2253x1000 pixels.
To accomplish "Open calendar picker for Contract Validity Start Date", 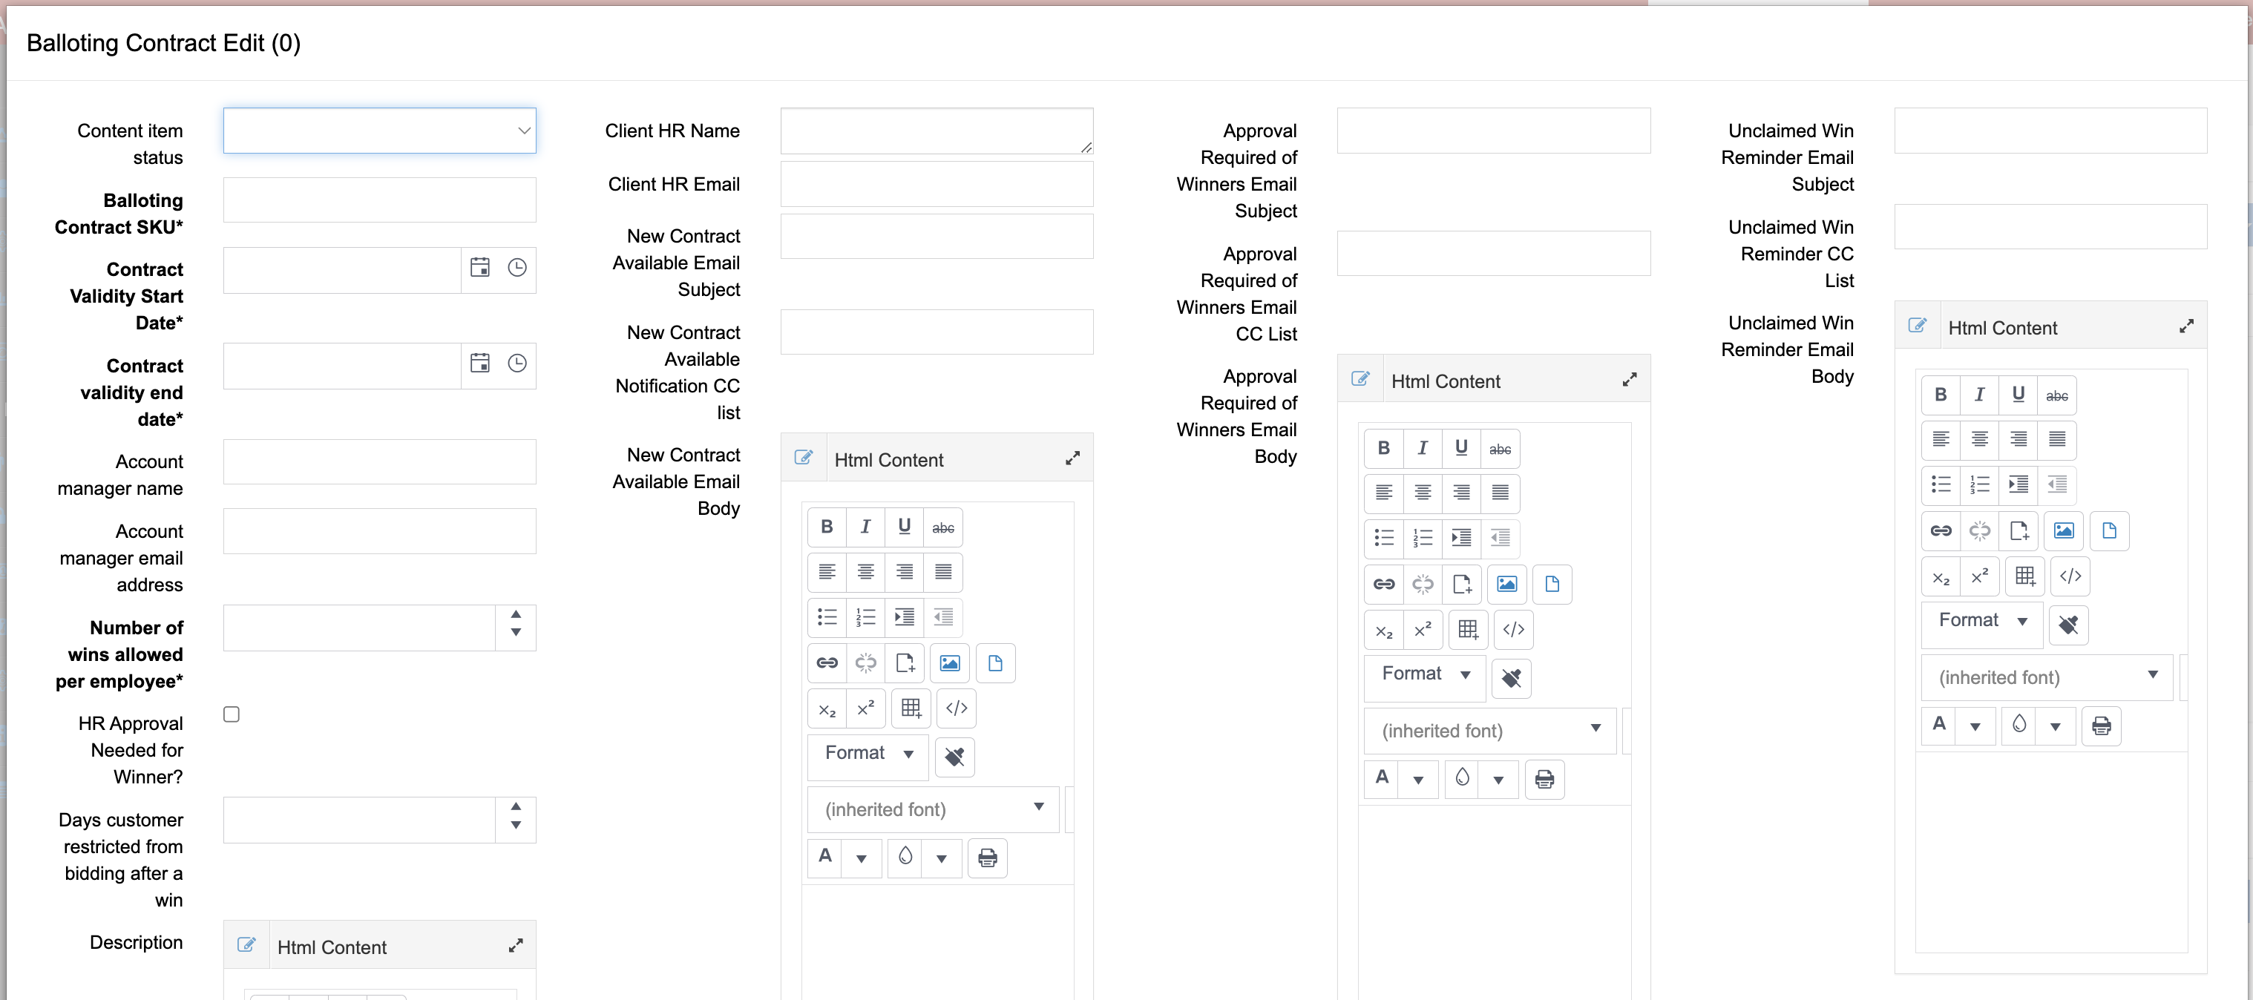I will point(479,268).
